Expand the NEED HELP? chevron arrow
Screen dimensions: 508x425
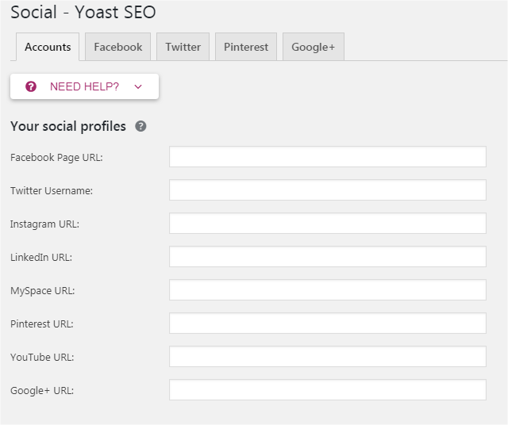138,86
